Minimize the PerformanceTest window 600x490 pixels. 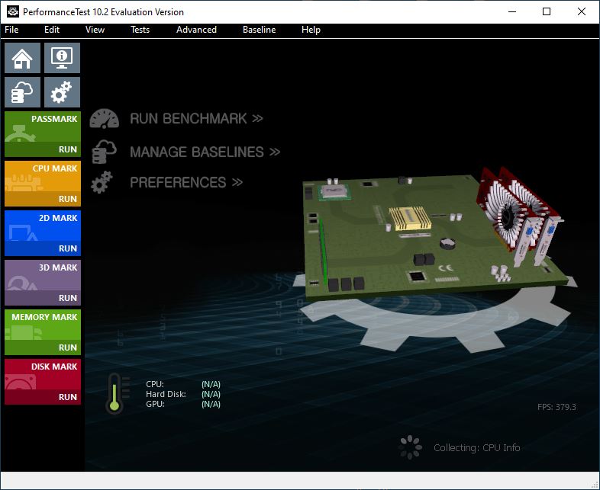[x=512, y=12]
